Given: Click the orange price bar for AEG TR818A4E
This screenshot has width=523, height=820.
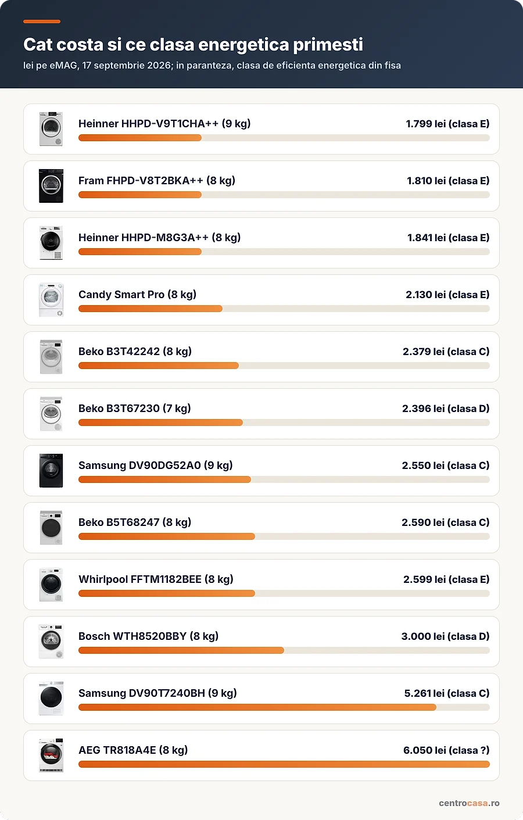Looking at the screenshot, I should pos(284,764).
